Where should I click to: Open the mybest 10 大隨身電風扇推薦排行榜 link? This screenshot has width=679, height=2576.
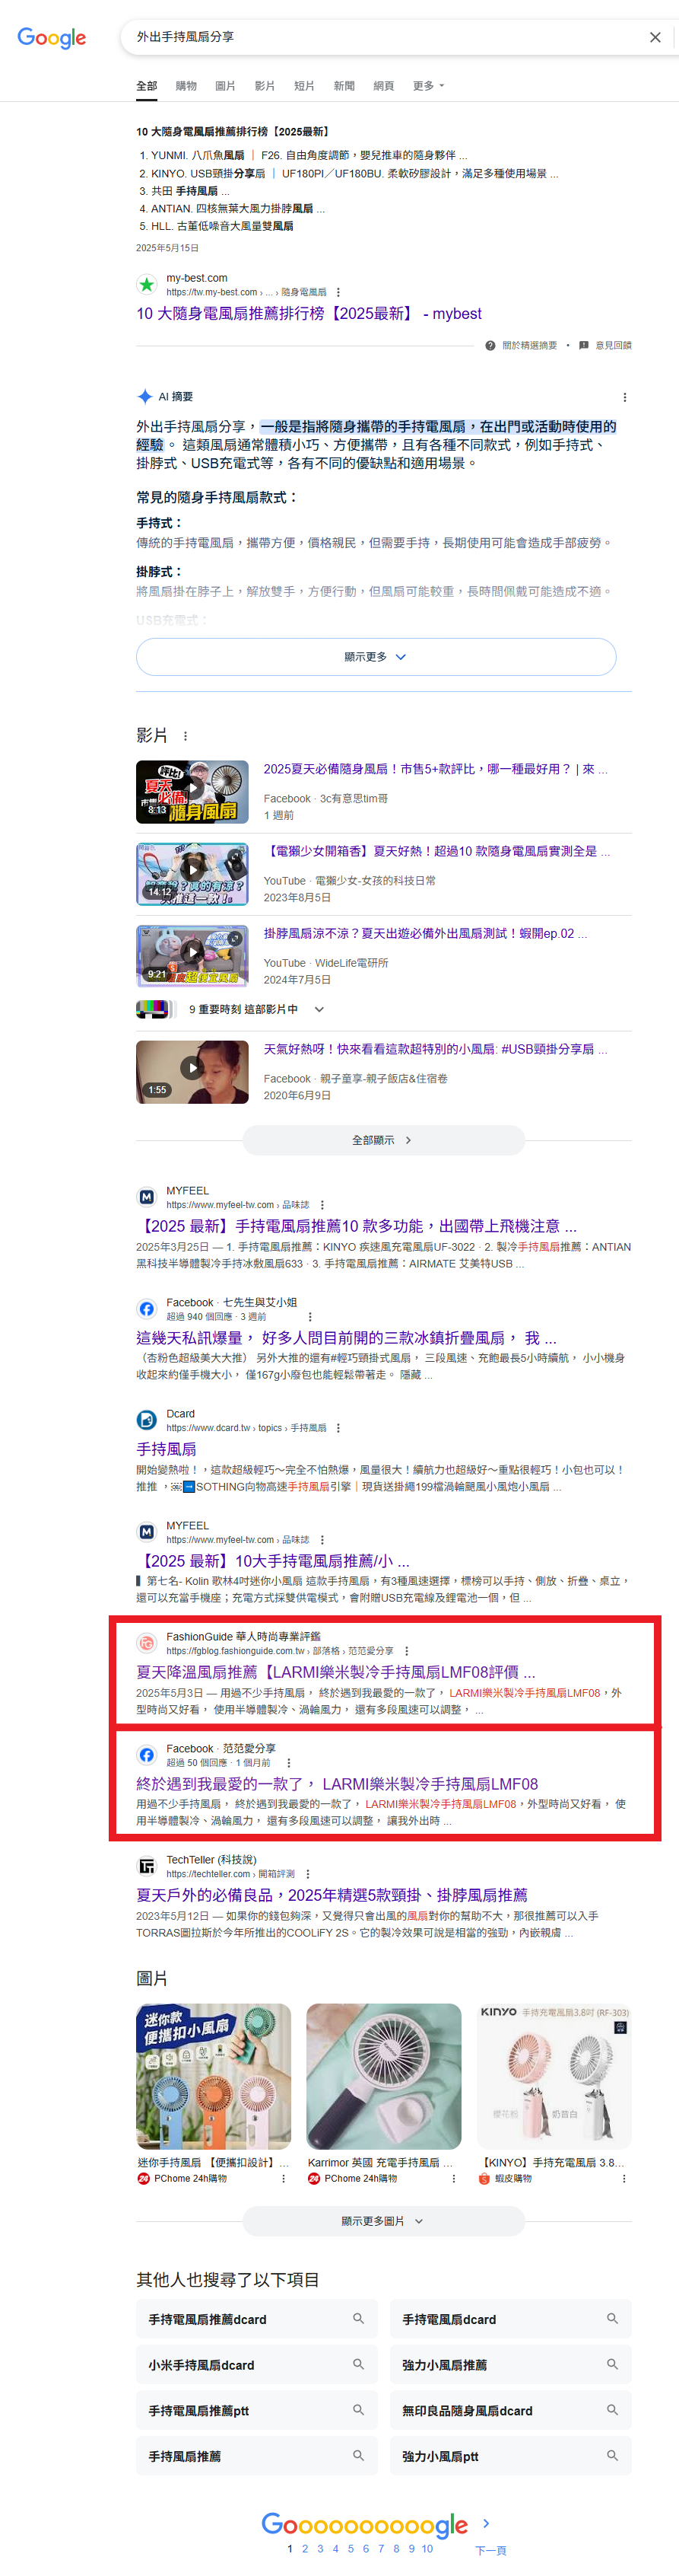tap(309, 314)
